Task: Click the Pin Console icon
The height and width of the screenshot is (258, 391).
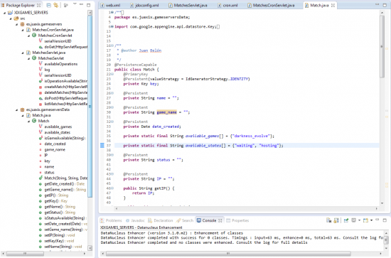Action: [346, 220]
